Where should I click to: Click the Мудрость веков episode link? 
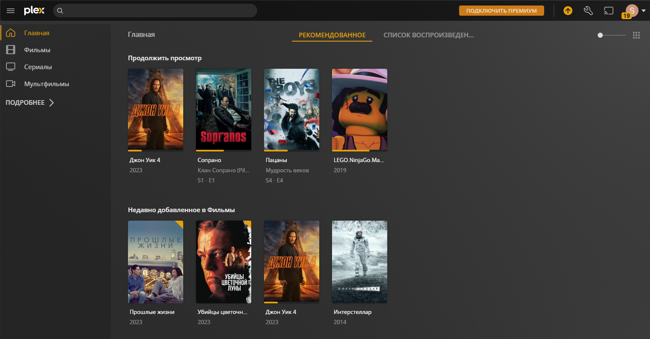(x=287, y=170)
